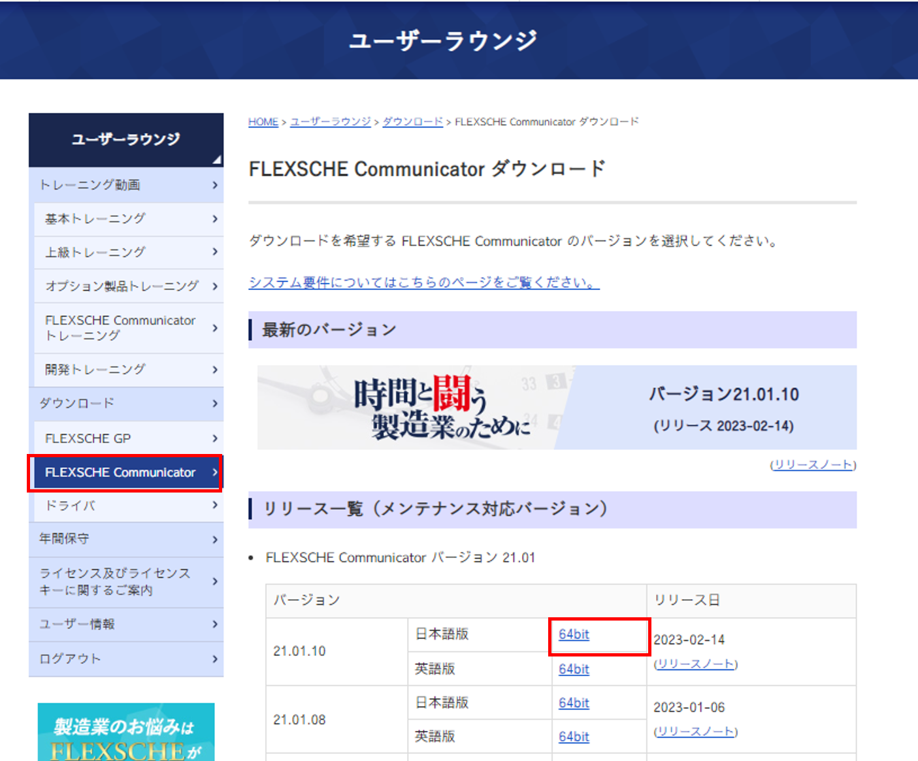Click the ダウンロード breadcrumb link
The width and height of the screenshot is (918, 761).
412,122
